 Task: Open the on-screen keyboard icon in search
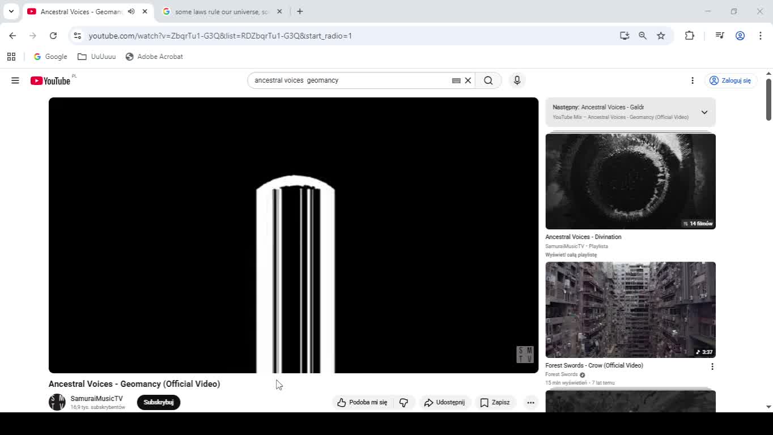pyautogui.click(x=456, y=80)
